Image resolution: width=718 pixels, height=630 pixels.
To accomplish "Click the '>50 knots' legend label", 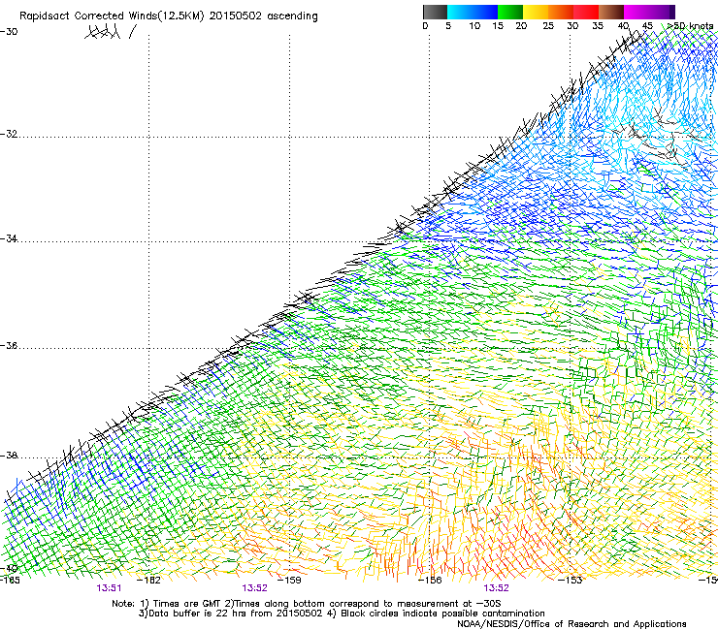I will click(x=690, y=26).
